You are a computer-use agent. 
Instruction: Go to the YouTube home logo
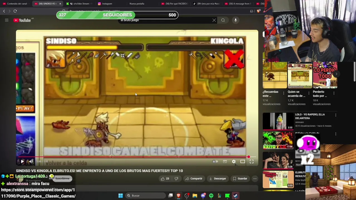(22, 20)
